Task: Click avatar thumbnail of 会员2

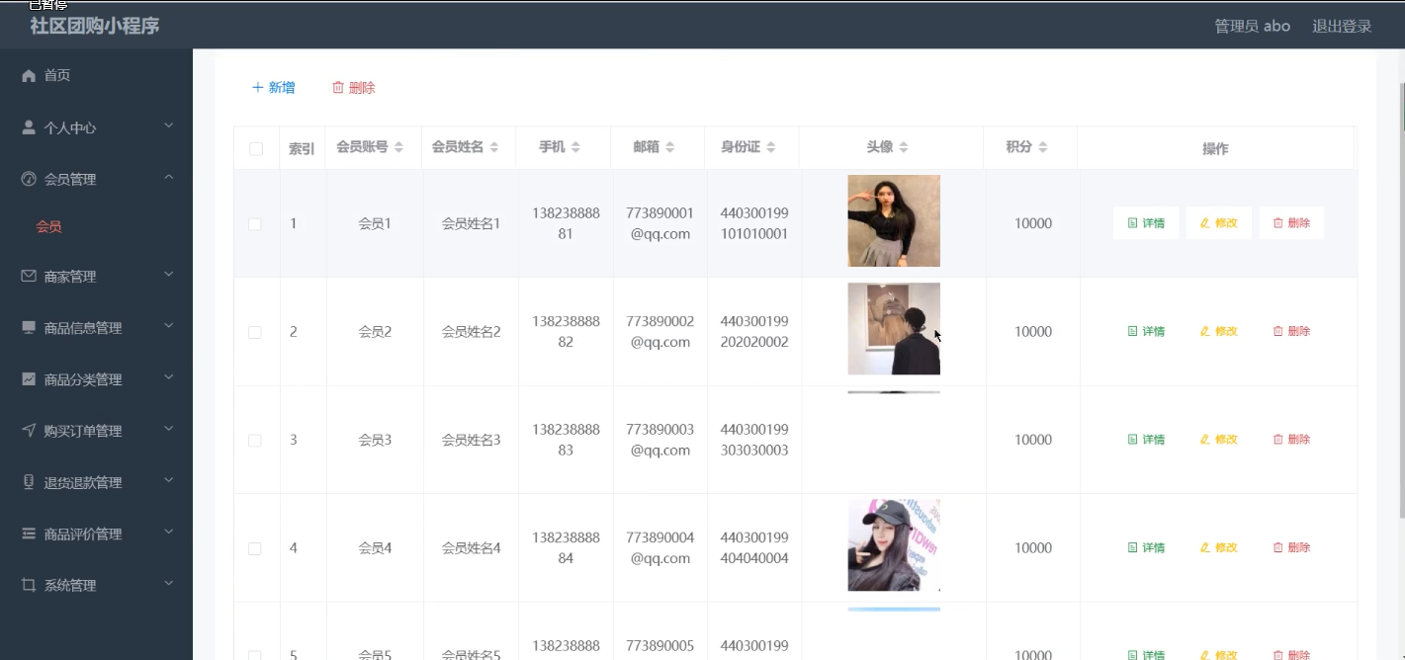Action: click(894, 329)
